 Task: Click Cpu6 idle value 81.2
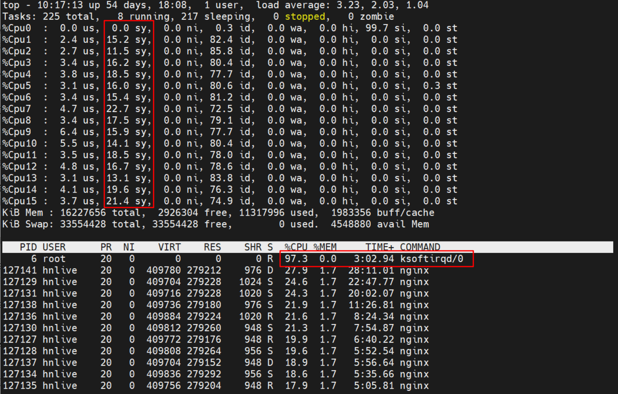(221, 97)
